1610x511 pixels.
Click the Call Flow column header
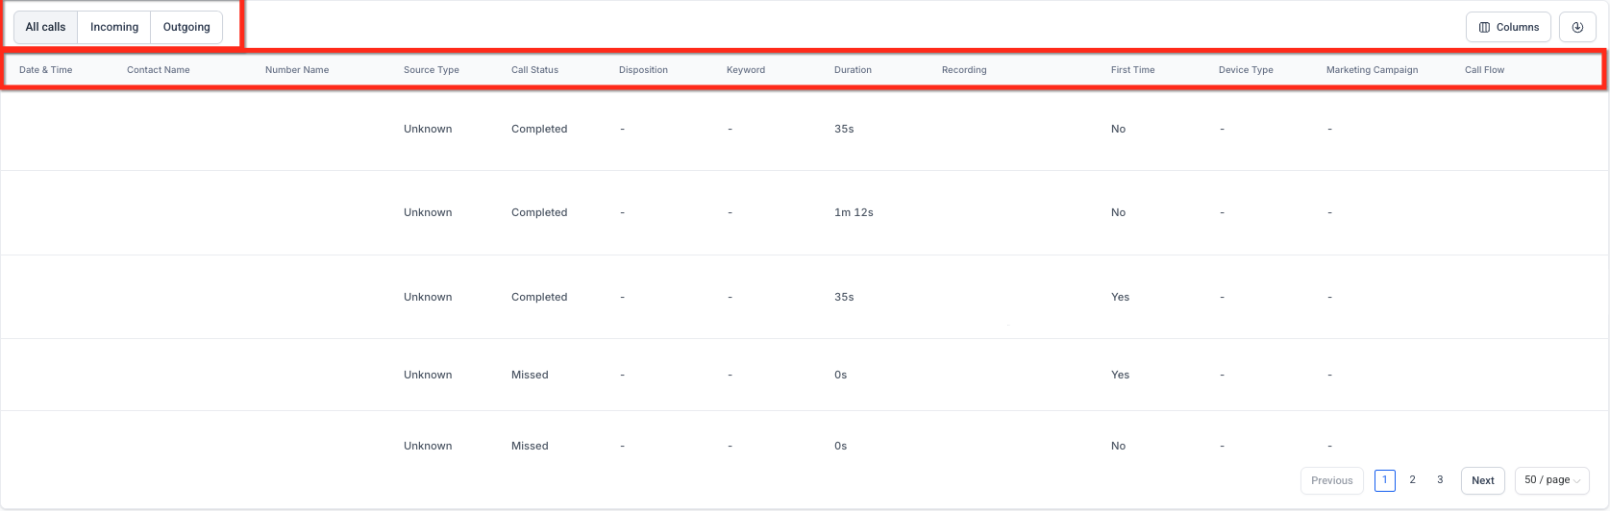pos(1485,70)
